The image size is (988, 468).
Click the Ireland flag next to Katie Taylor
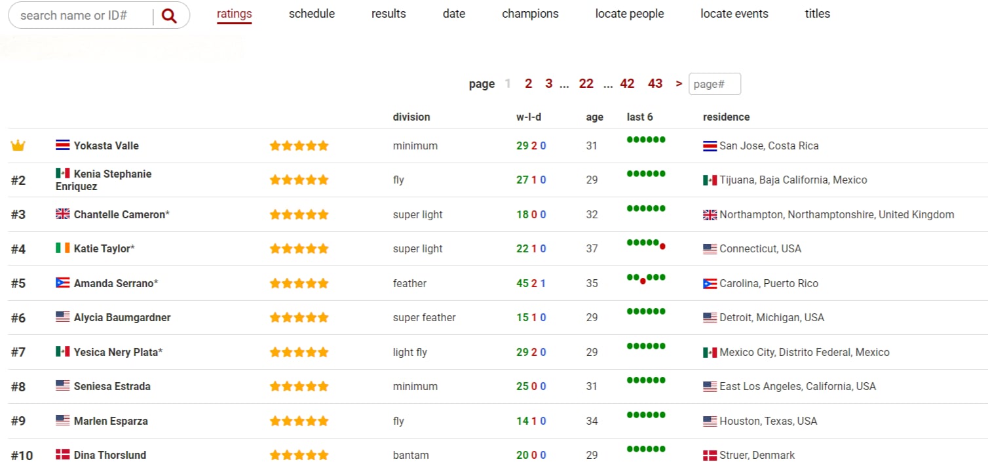point(62,248)
